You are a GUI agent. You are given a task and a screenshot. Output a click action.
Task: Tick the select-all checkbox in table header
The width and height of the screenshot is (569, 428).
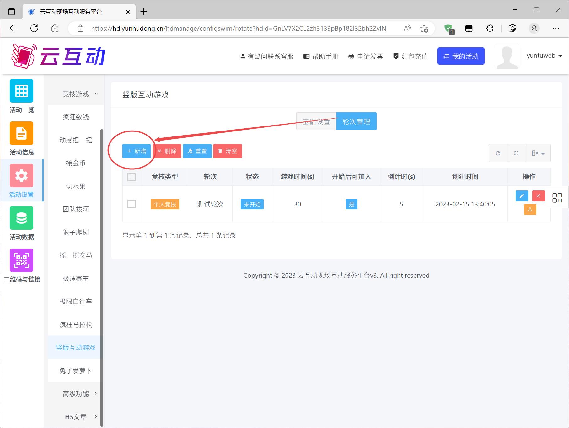tap(132, 177)
